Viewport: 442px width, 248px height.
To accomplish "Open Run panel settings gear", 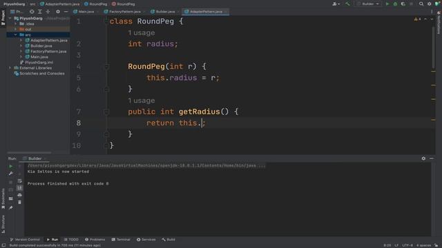I will (423, 158).
